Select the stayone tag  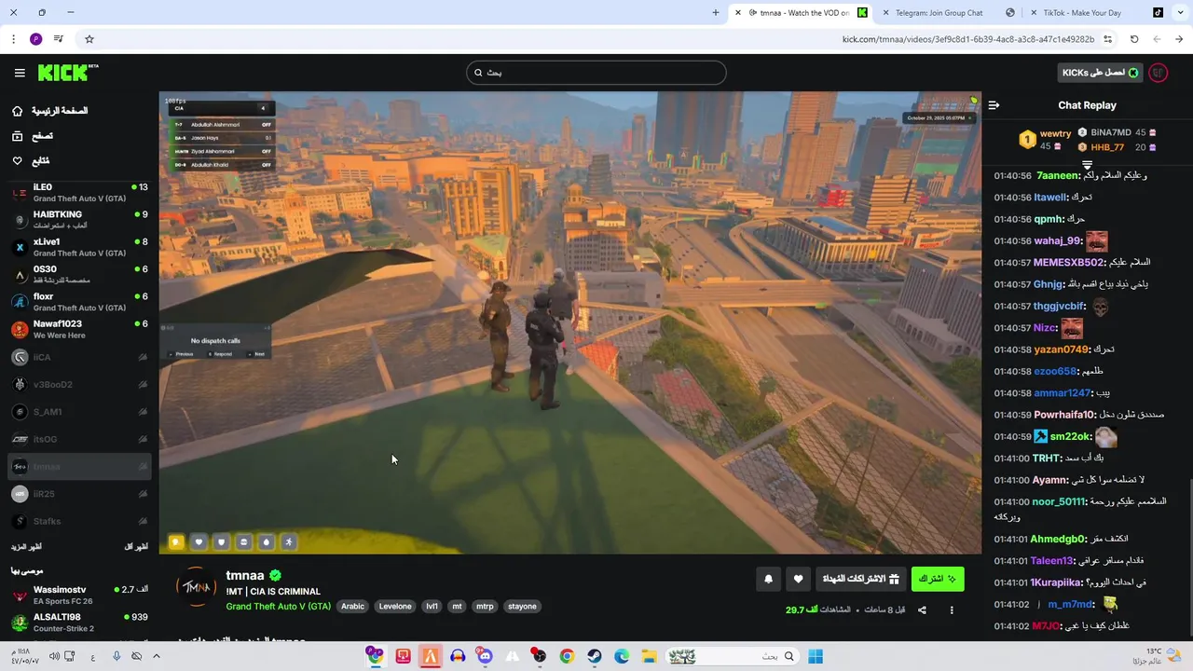(522, 607)
